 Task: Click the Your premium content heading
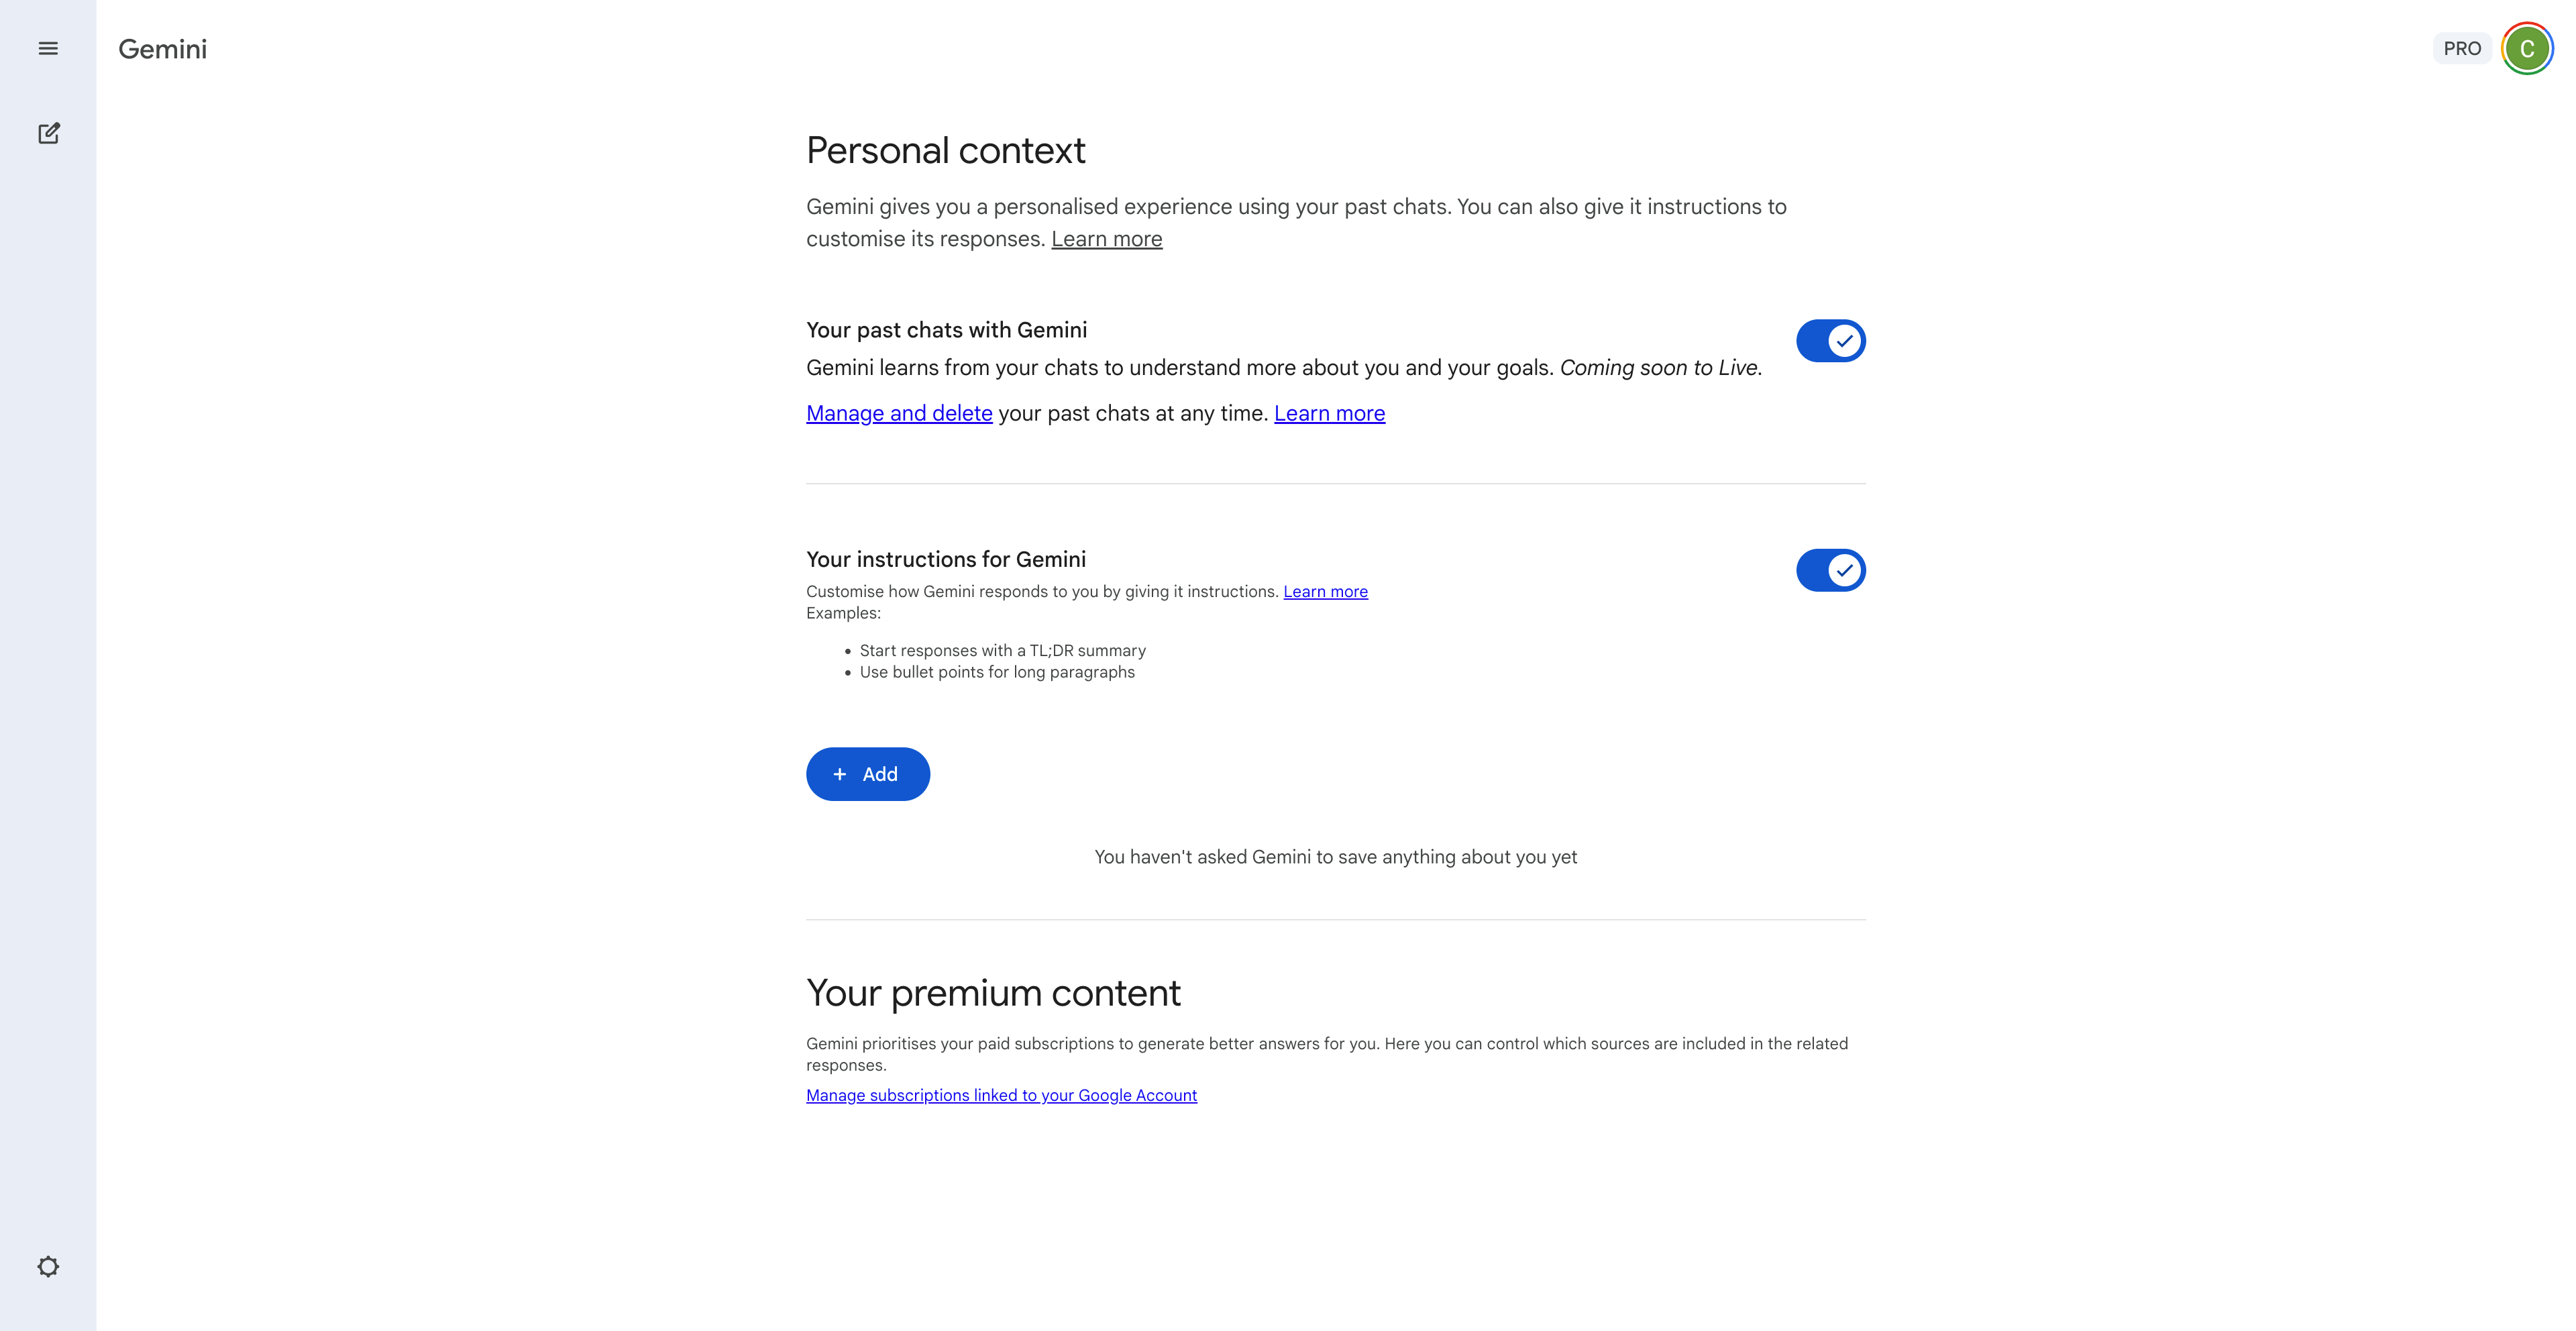pos(993,993)
